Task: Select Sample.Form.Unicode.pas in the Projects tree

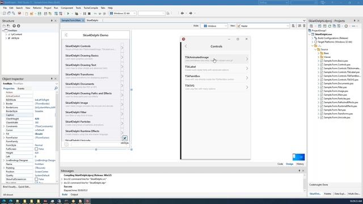Action: point(337,117)
